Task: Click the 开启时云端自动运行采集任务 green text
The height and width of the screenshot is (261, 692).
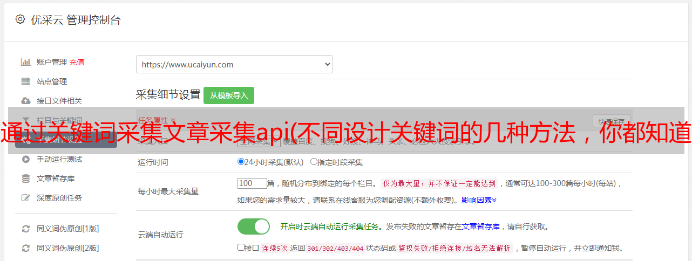Action: [329, 226]
